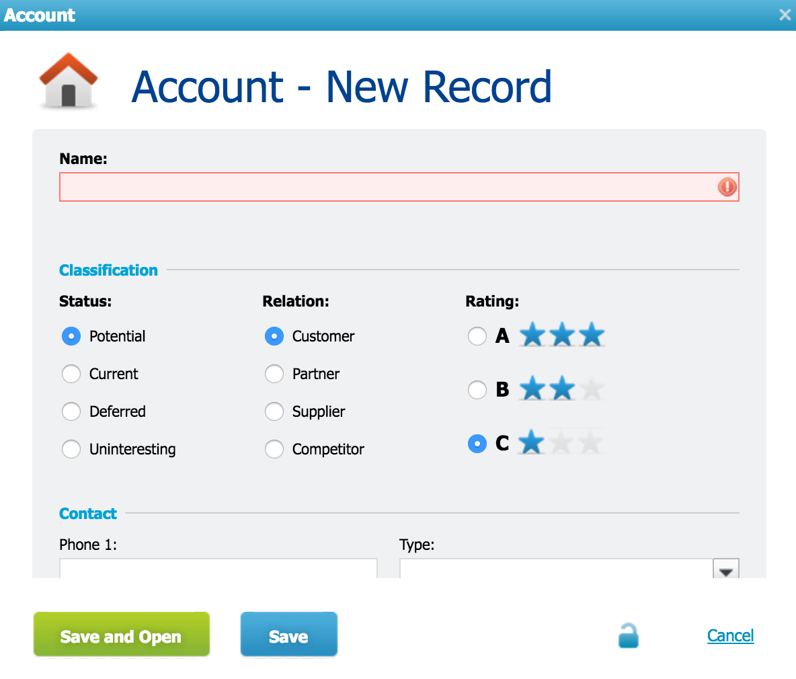796x679 pixels.
Task: Click the Contact section heading
Action: [88, 514]
